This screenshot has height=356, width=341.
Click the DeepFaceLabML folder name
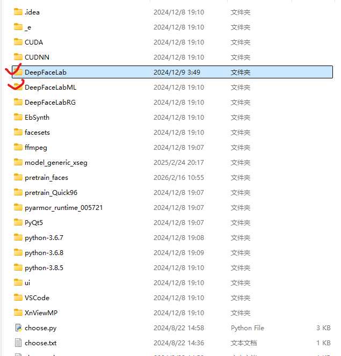point(50,87)
